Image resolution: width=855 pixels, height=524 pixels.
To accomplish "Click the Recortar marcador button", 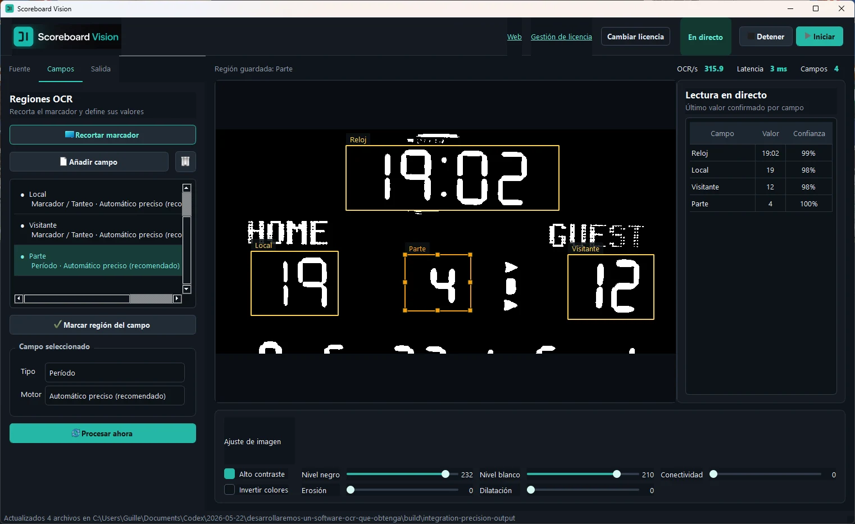I will coord(103,135).
